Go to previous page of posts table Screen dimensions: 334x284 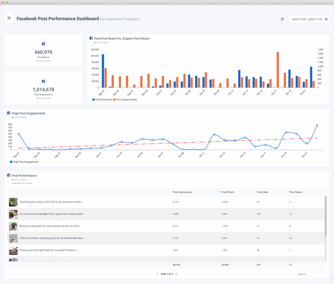click(x=157, y=274)
